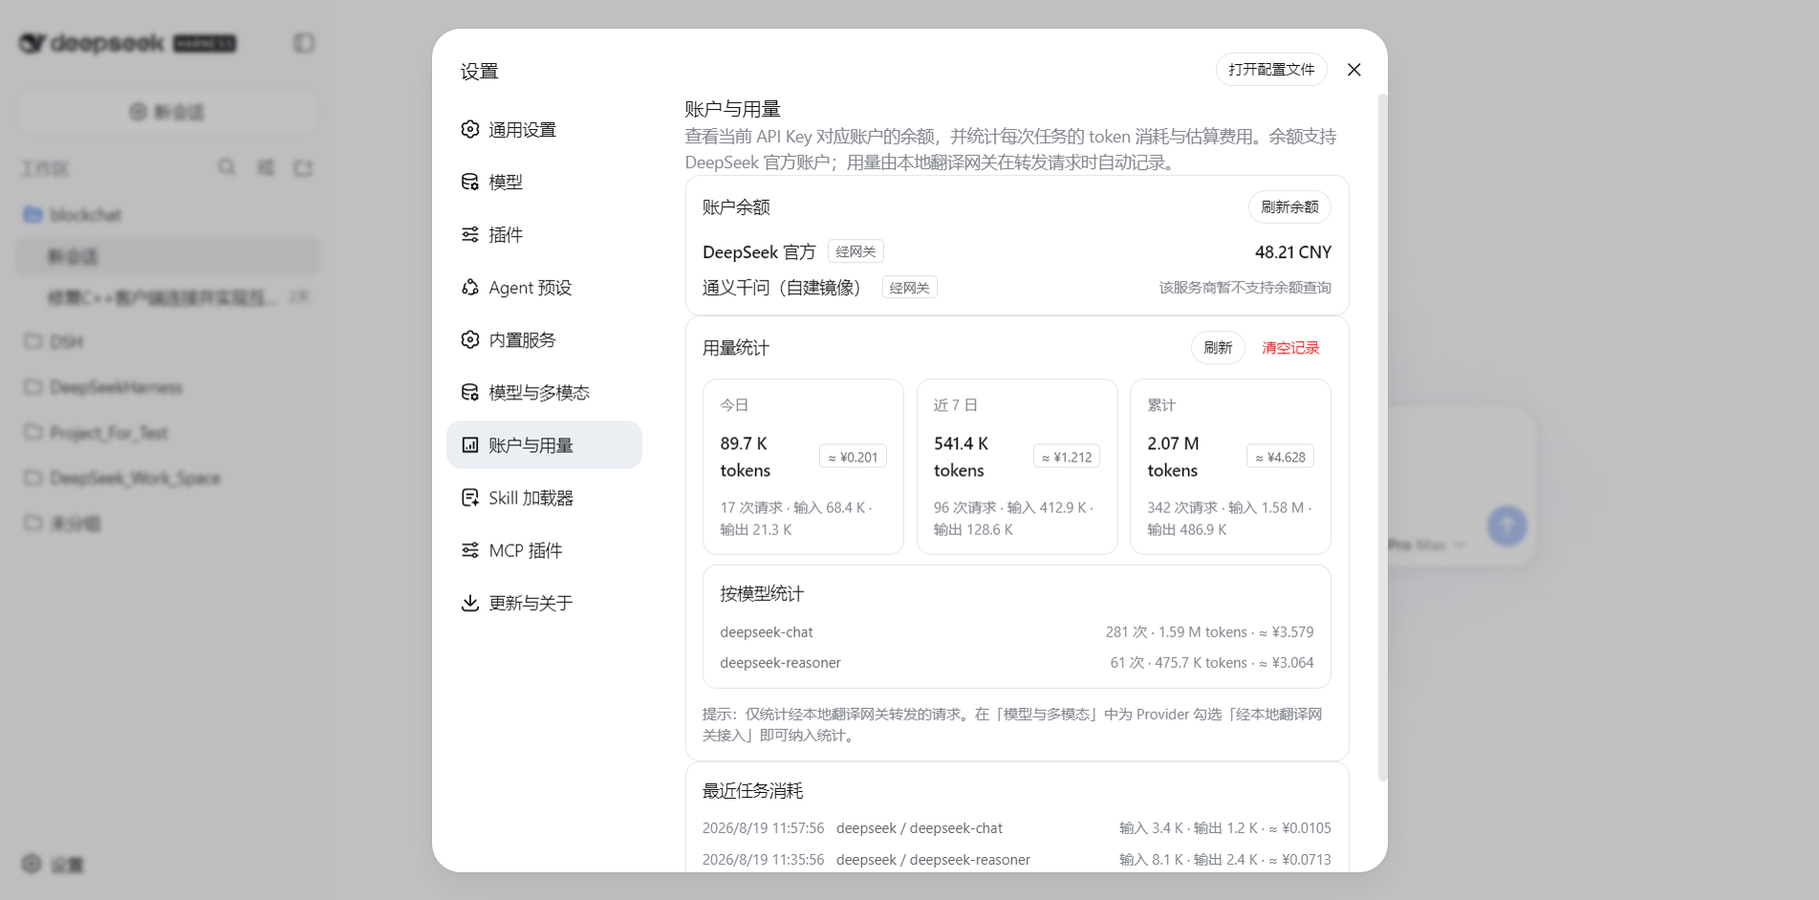Click the 11:35:56 recent task entry

[1017, 860]
